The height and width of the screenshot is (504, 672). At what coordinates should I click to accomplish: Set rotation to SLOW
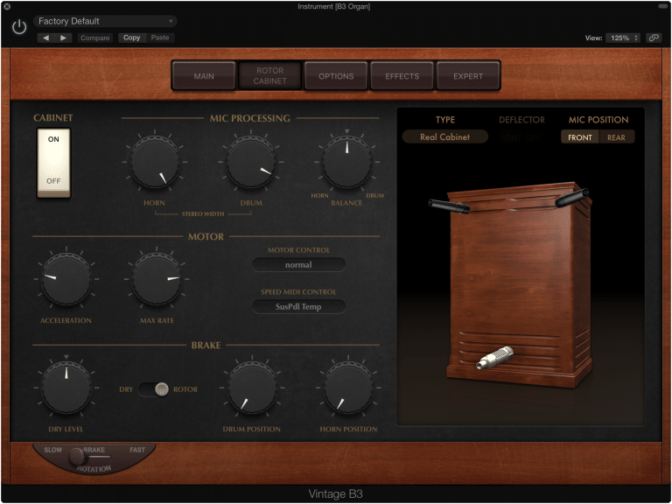tap(53, 450)
